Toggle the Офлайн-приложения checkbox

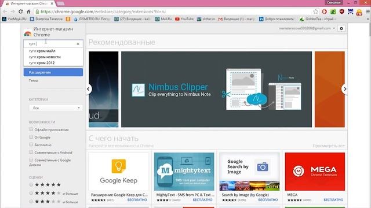point(31,129)
